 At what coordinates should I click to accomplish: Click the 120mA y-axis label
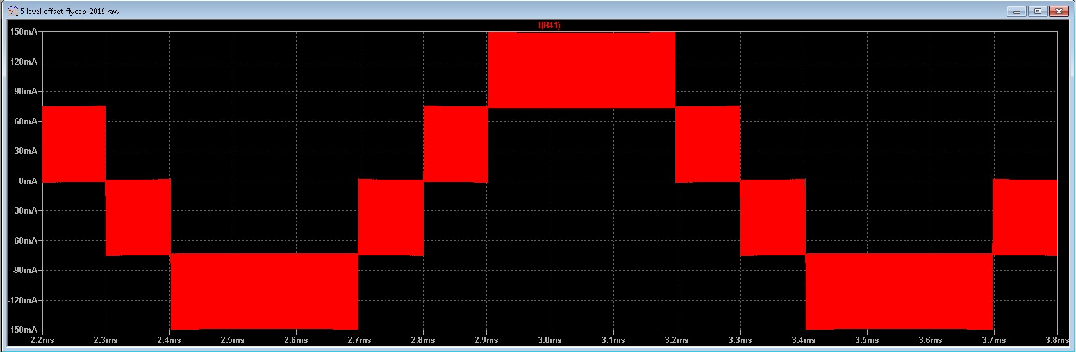pyautogui.click(x=24, y=62)
